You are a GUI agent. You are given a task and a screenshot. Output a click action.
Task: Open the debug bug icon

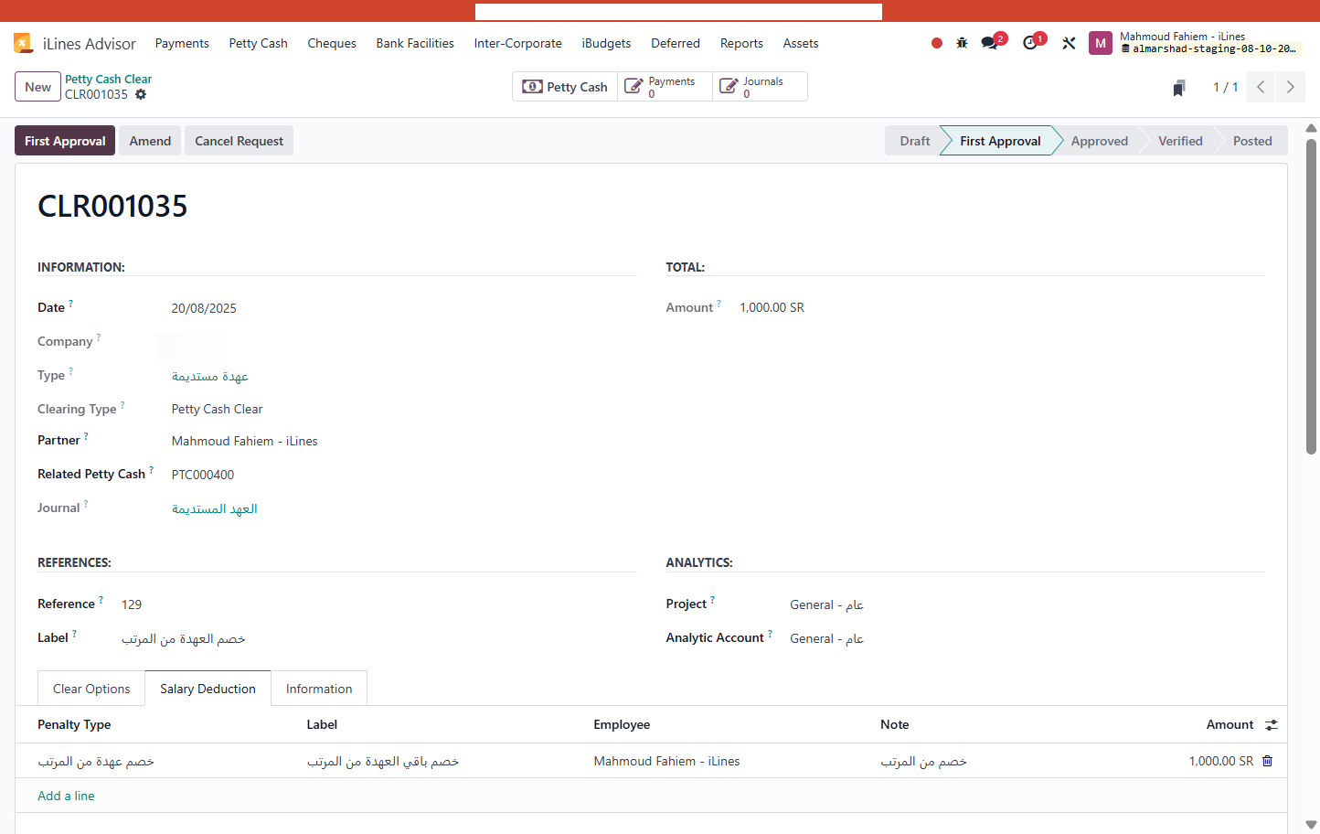962,43
